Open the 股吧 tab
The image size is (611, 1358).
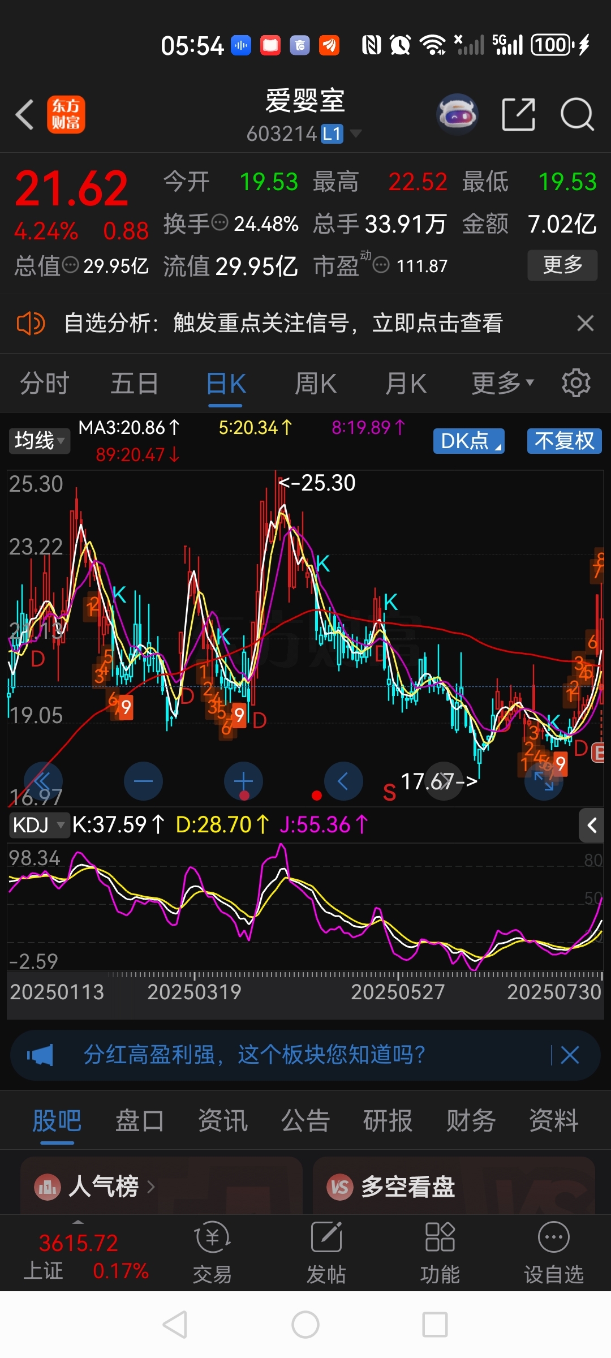click(57, 1120)
